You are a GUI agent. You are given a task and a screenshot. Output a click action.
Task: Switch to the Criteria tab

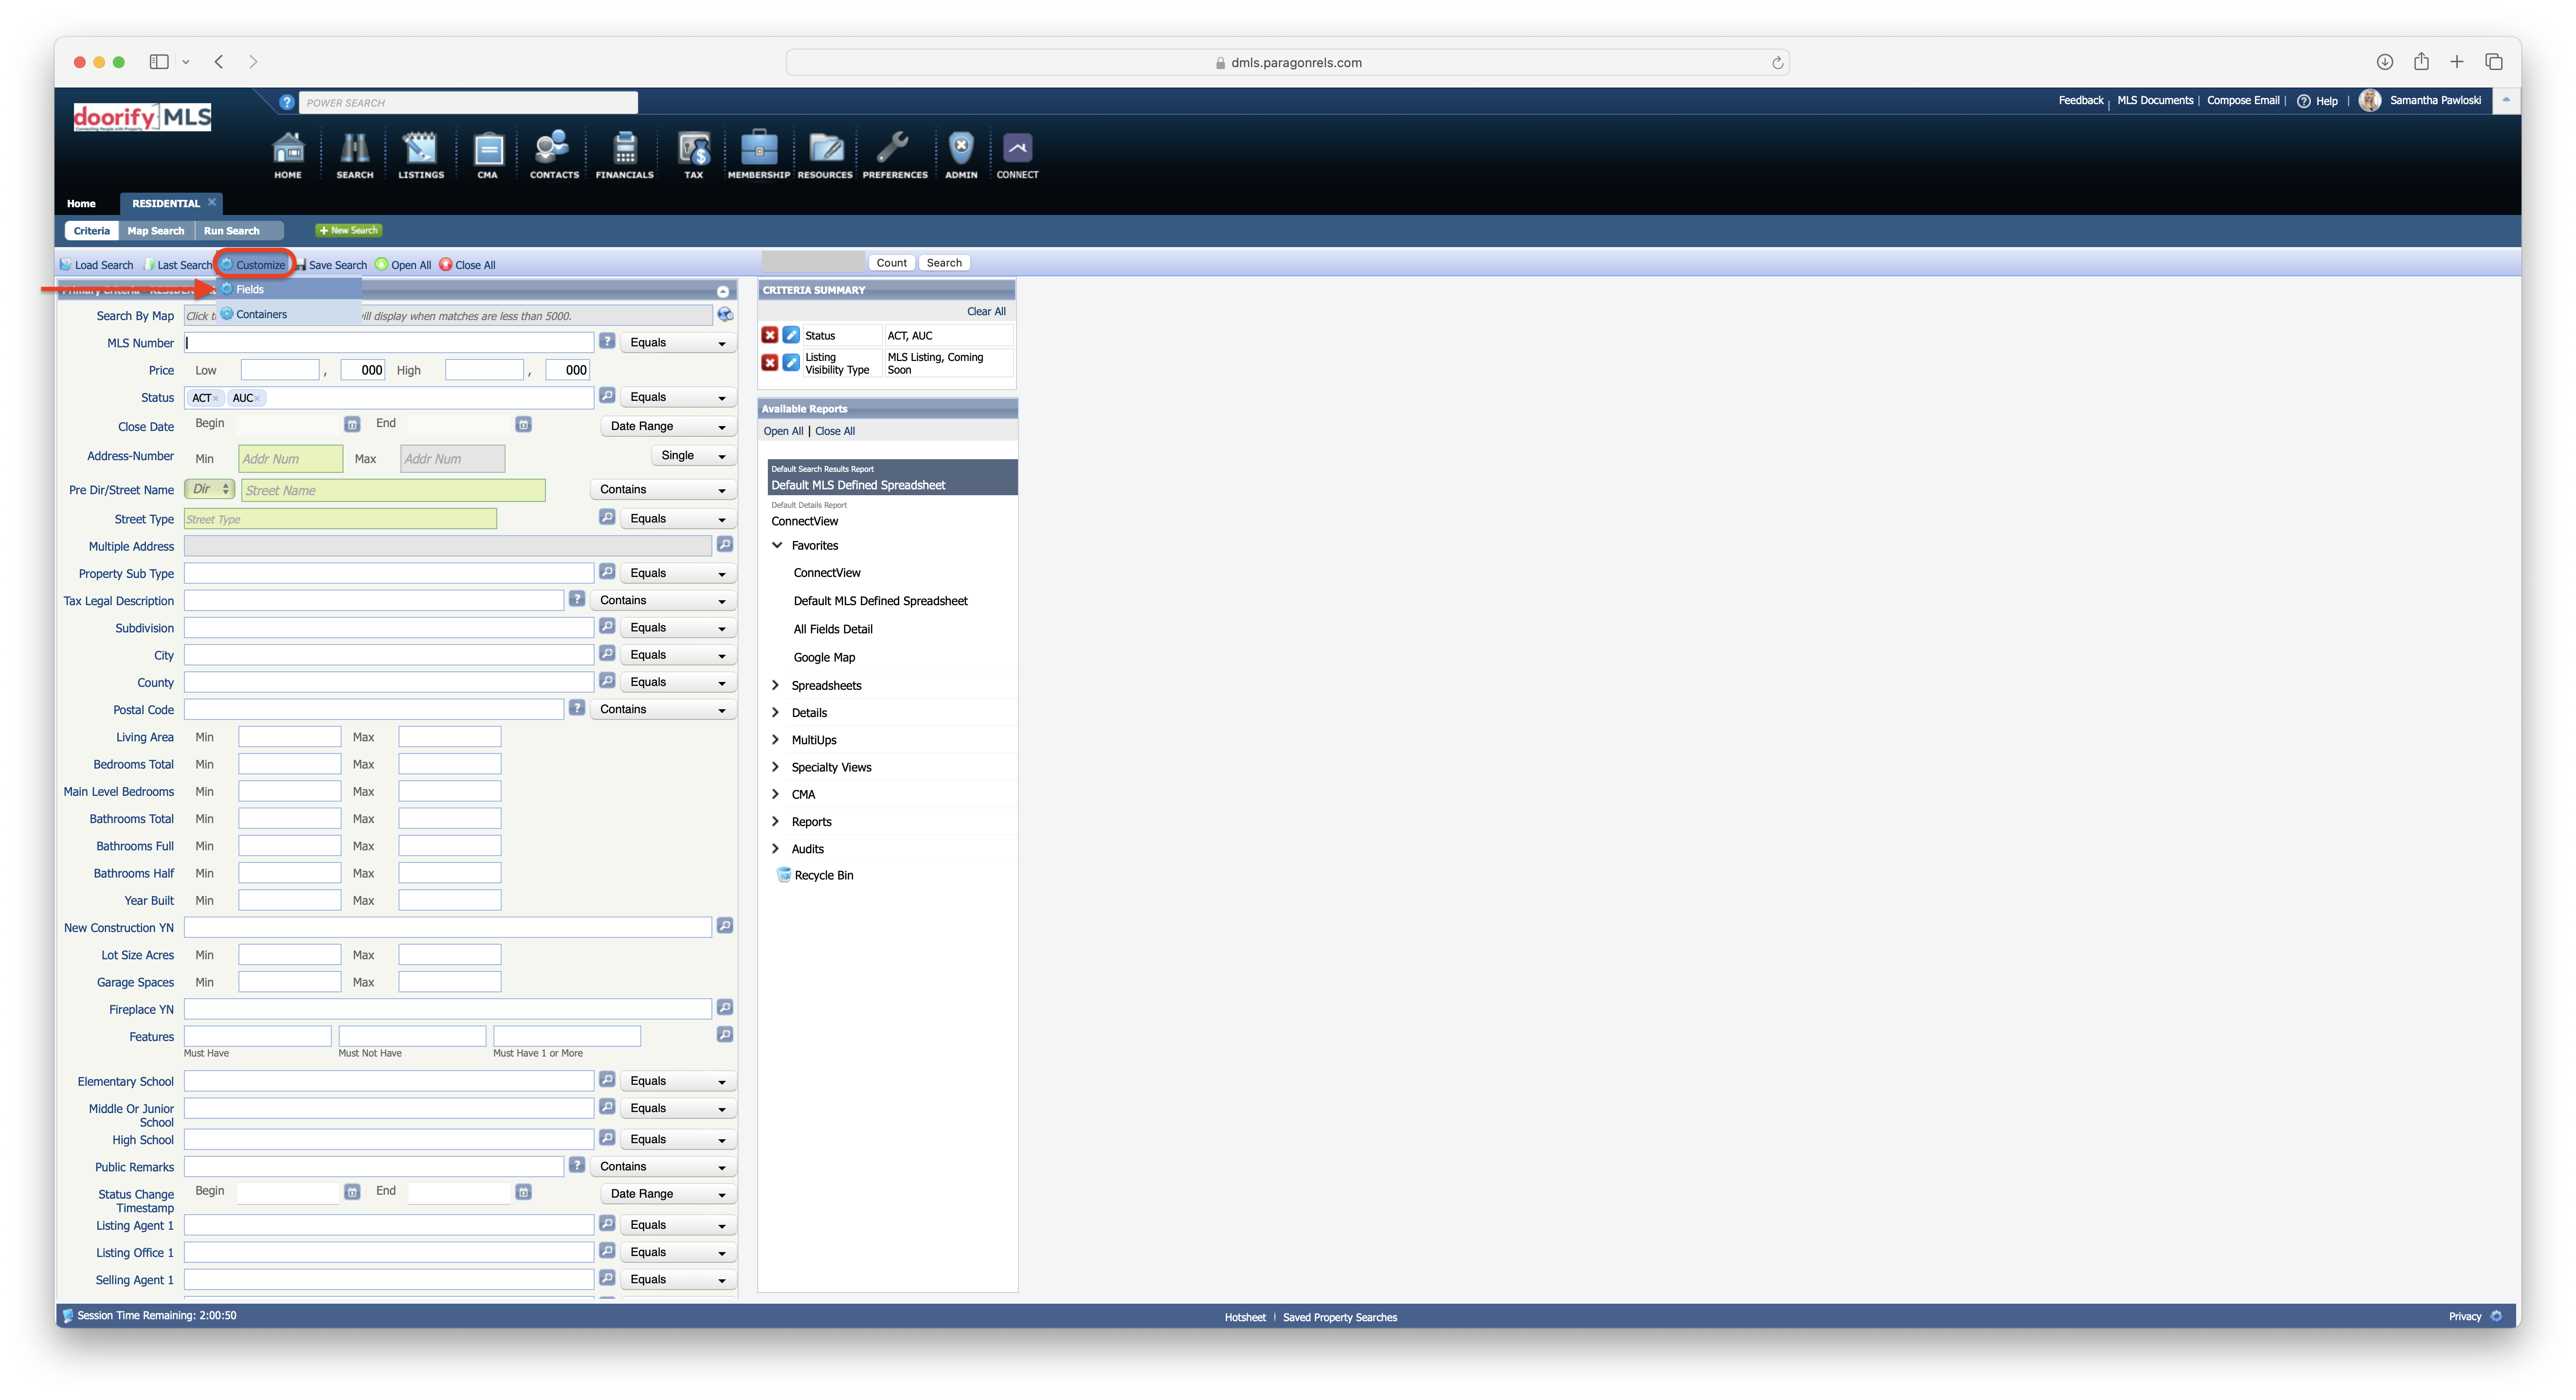[92, 231]
